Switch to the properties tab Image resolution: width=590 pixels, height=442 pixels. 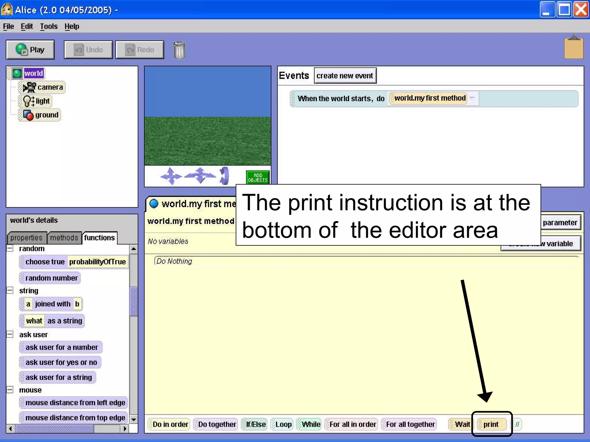coord(27,238)
